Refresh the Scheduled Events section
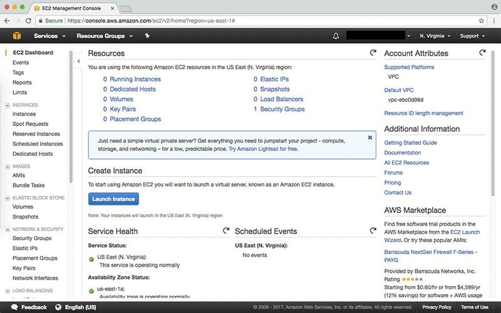 click(373, 230)
